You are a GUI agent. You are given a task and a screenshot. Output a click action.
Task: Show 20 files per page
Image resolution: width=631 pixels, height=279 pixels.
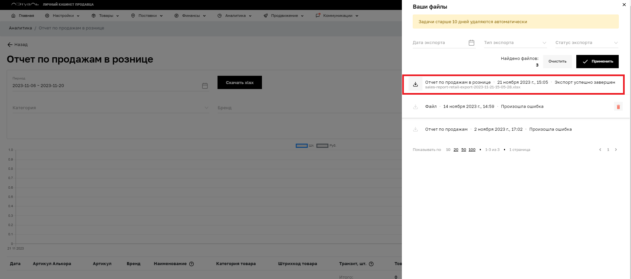(456, 150)
